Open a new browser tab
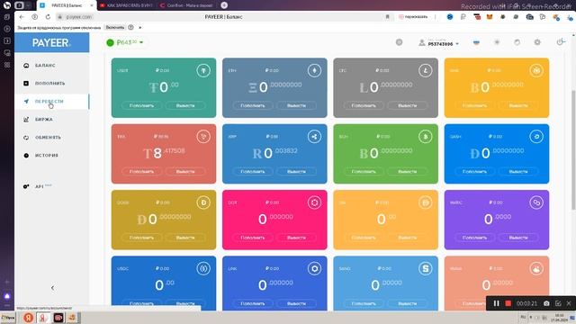 pyautogui.click(x=224, y=5)
